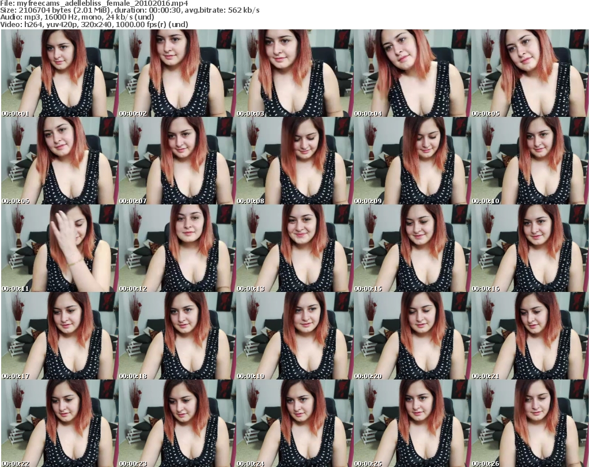Click the File name header line
This screenshot has height=467, width=590.
point(94,3)
